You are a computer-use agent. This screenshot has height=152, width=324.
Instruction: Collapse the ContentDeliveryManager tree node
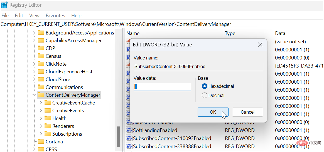point(34,95)
